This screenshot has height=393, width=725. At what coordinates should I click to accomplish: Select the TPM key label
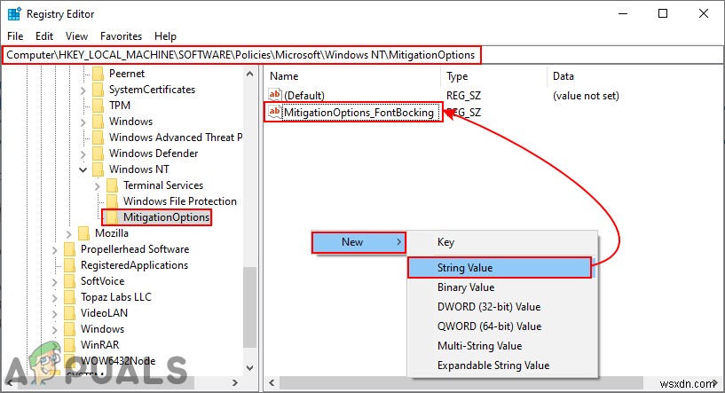tap(120, 106)
